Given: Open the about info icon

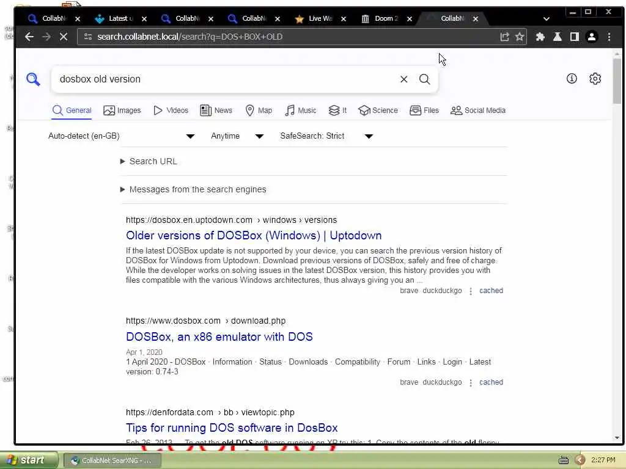Looking at the screenshot, I should point(572,79).
